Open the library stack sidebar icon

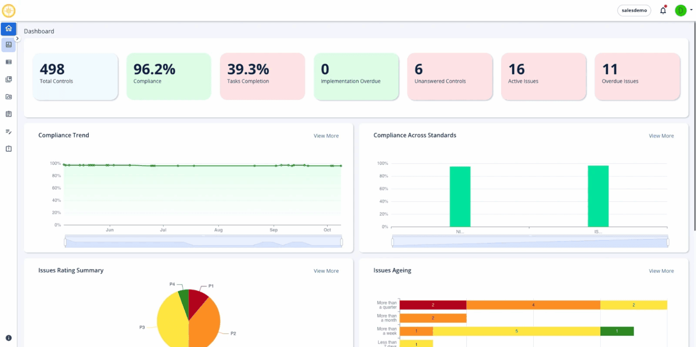tap(9, 79)
